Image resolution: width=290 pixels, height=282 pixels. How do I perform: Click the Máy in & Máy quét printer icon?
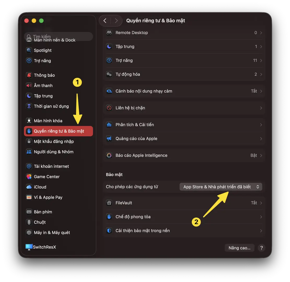tap(29, 232)
